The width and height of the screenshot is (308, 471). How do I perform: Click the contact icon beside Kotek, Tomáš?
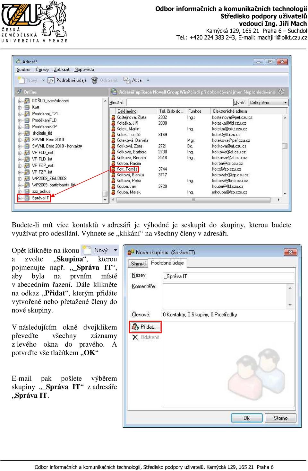click(x=113, y=135)
